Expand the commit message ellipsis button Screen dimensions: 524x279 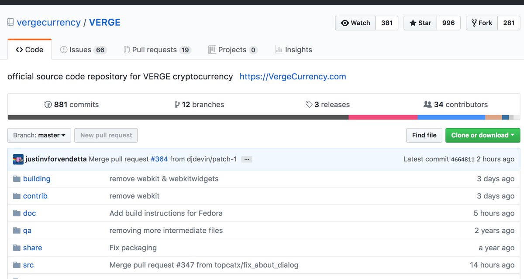[x=247, y=159]
